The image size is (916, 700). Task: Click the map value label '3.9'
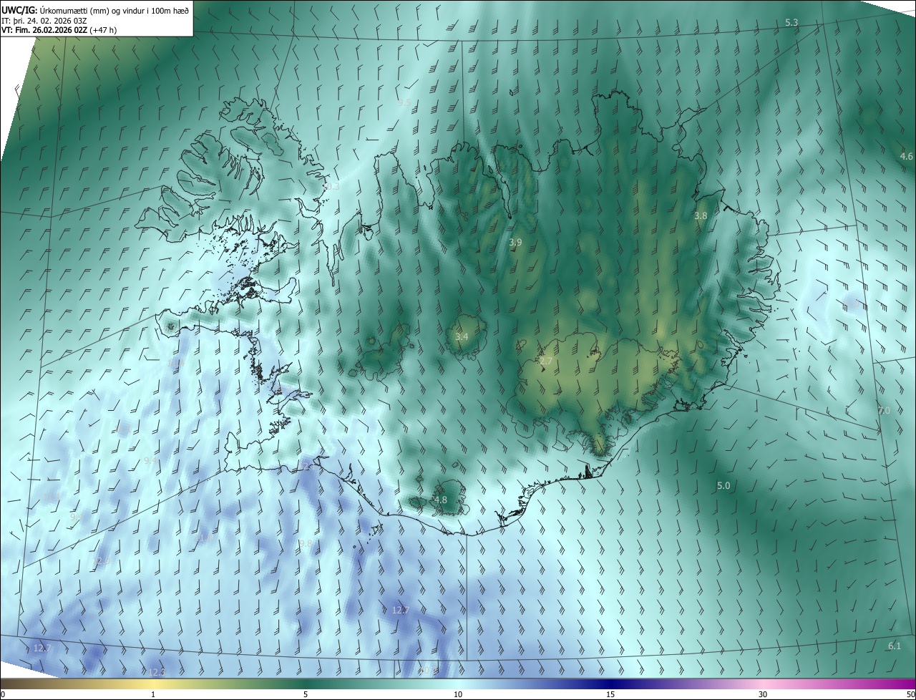[515, 243]
